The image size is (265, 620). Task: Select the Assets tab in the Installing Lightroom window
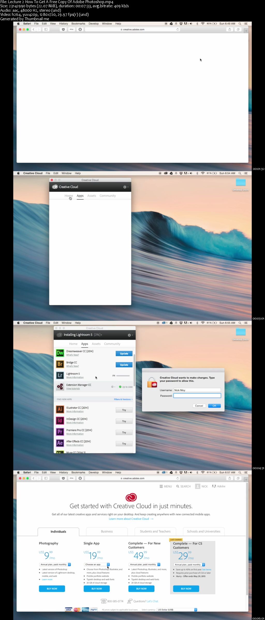click(96, 344)
